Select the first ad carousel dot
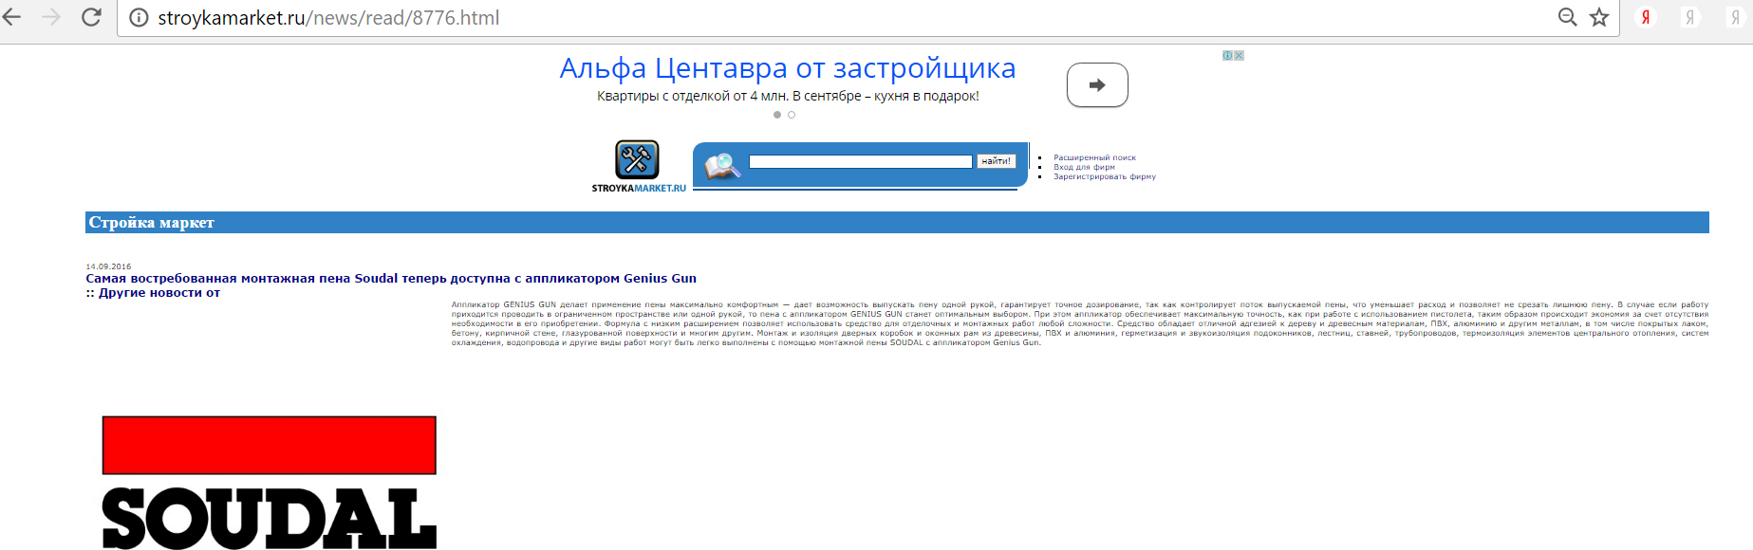1753x550 pixels. 777,115
